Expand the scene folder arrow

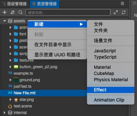coord(10,47)
